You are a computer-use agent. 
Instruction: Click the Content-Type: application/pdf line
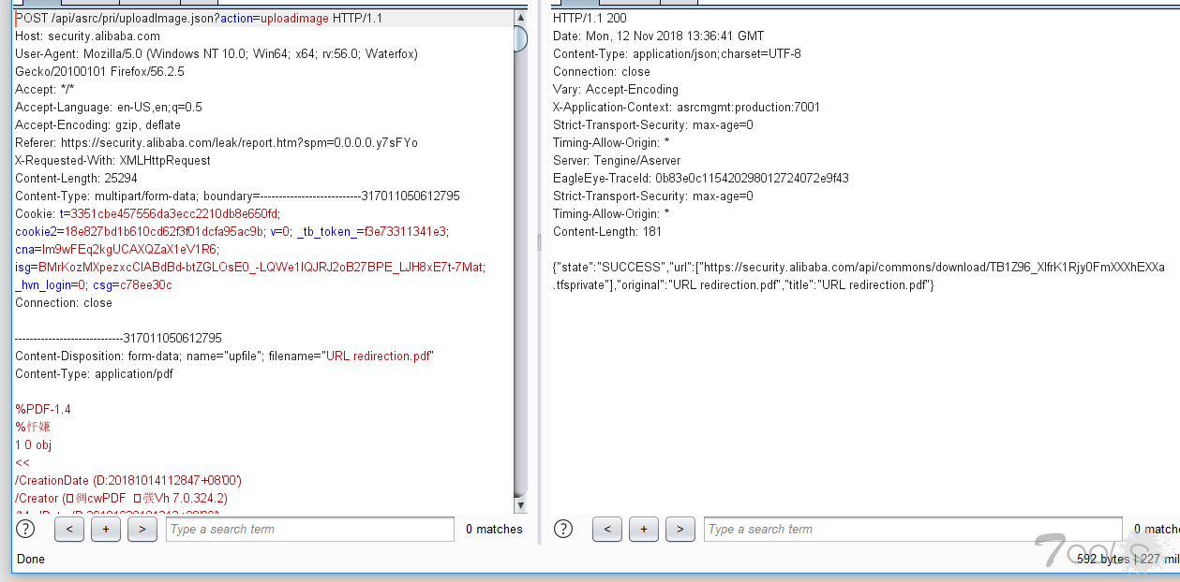point(94,374)
